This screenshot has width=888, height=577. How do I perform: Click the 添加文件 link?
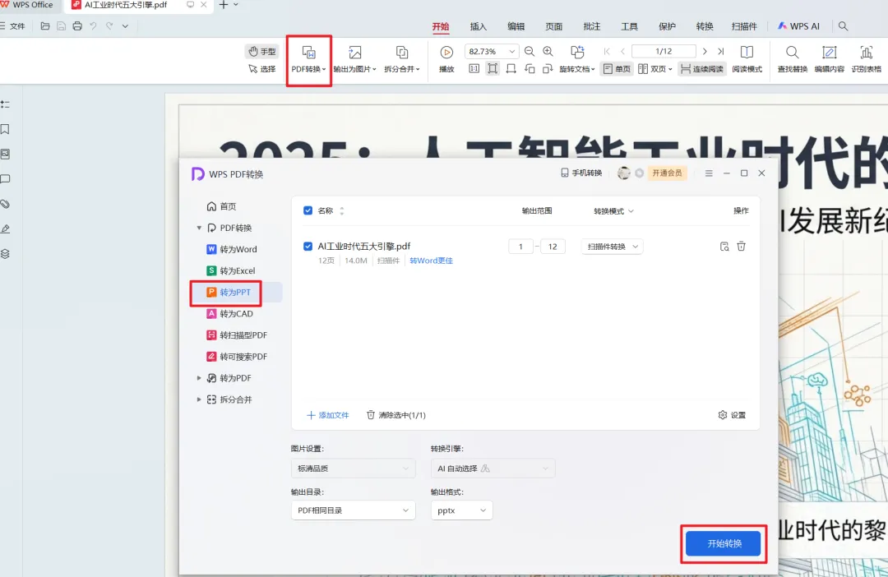coord(328,415)
